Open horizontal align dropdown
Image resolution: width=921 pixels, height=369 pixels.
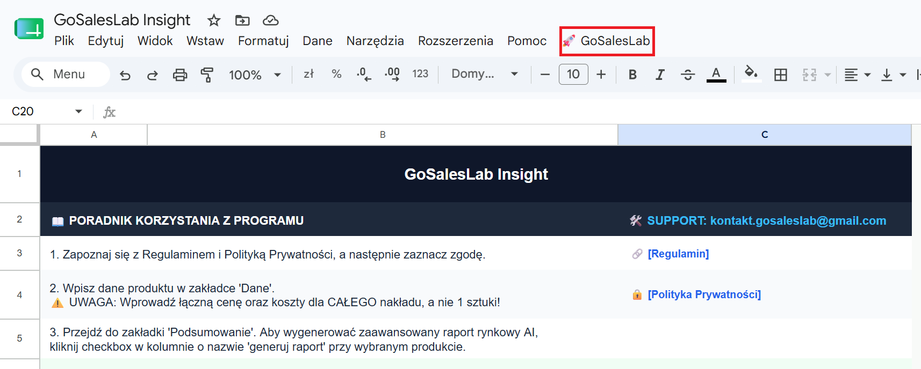(x=857, y=75)
